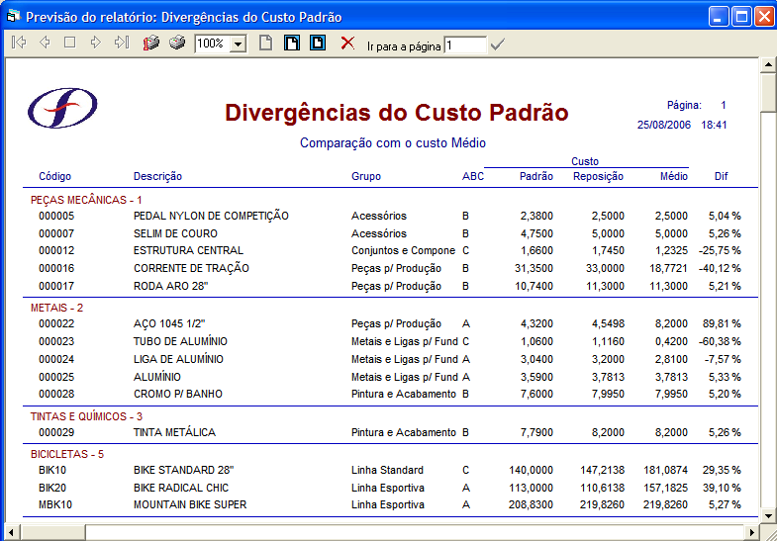Click 'LIGA DE ALUMÍNIO' description
Image resolution: width=777 pixels, height=541 pixels.
coord(178,359)
